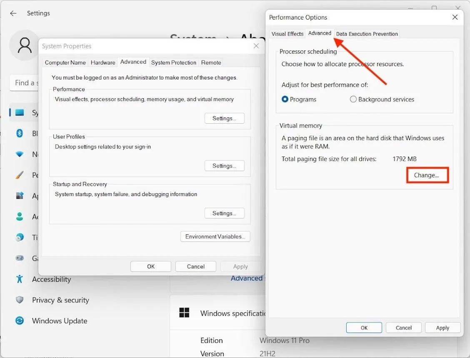Open the Data Execution Prevention tab
The width and height of the screenshot is (470, 358).
click(367, 34)
